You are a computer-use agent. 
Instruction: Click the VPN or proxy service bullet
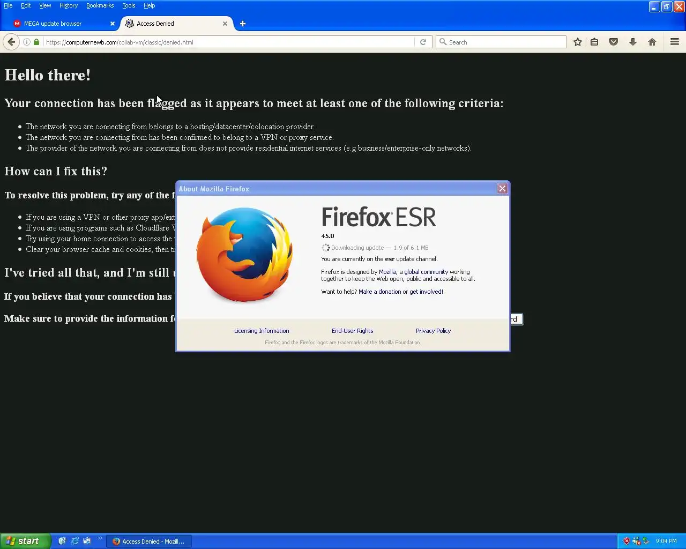click(180, 137)
